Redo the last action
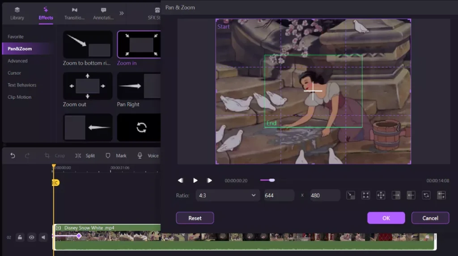 pos(27,155)
